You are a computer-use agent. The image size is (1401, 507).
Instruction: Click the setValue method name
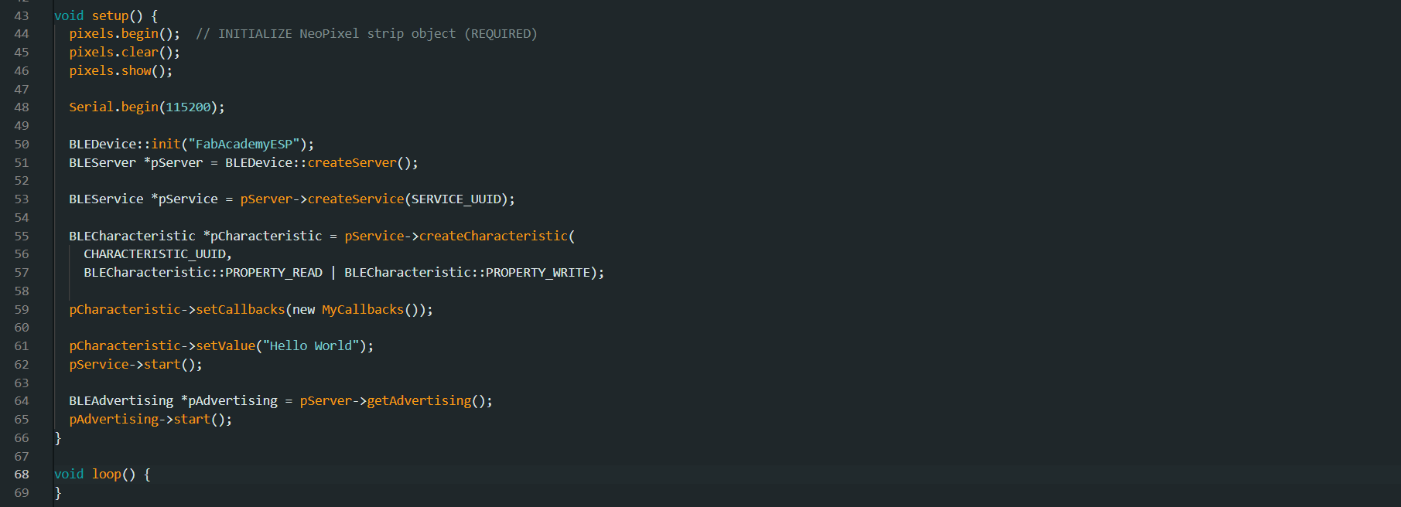(x=225, y=346)
